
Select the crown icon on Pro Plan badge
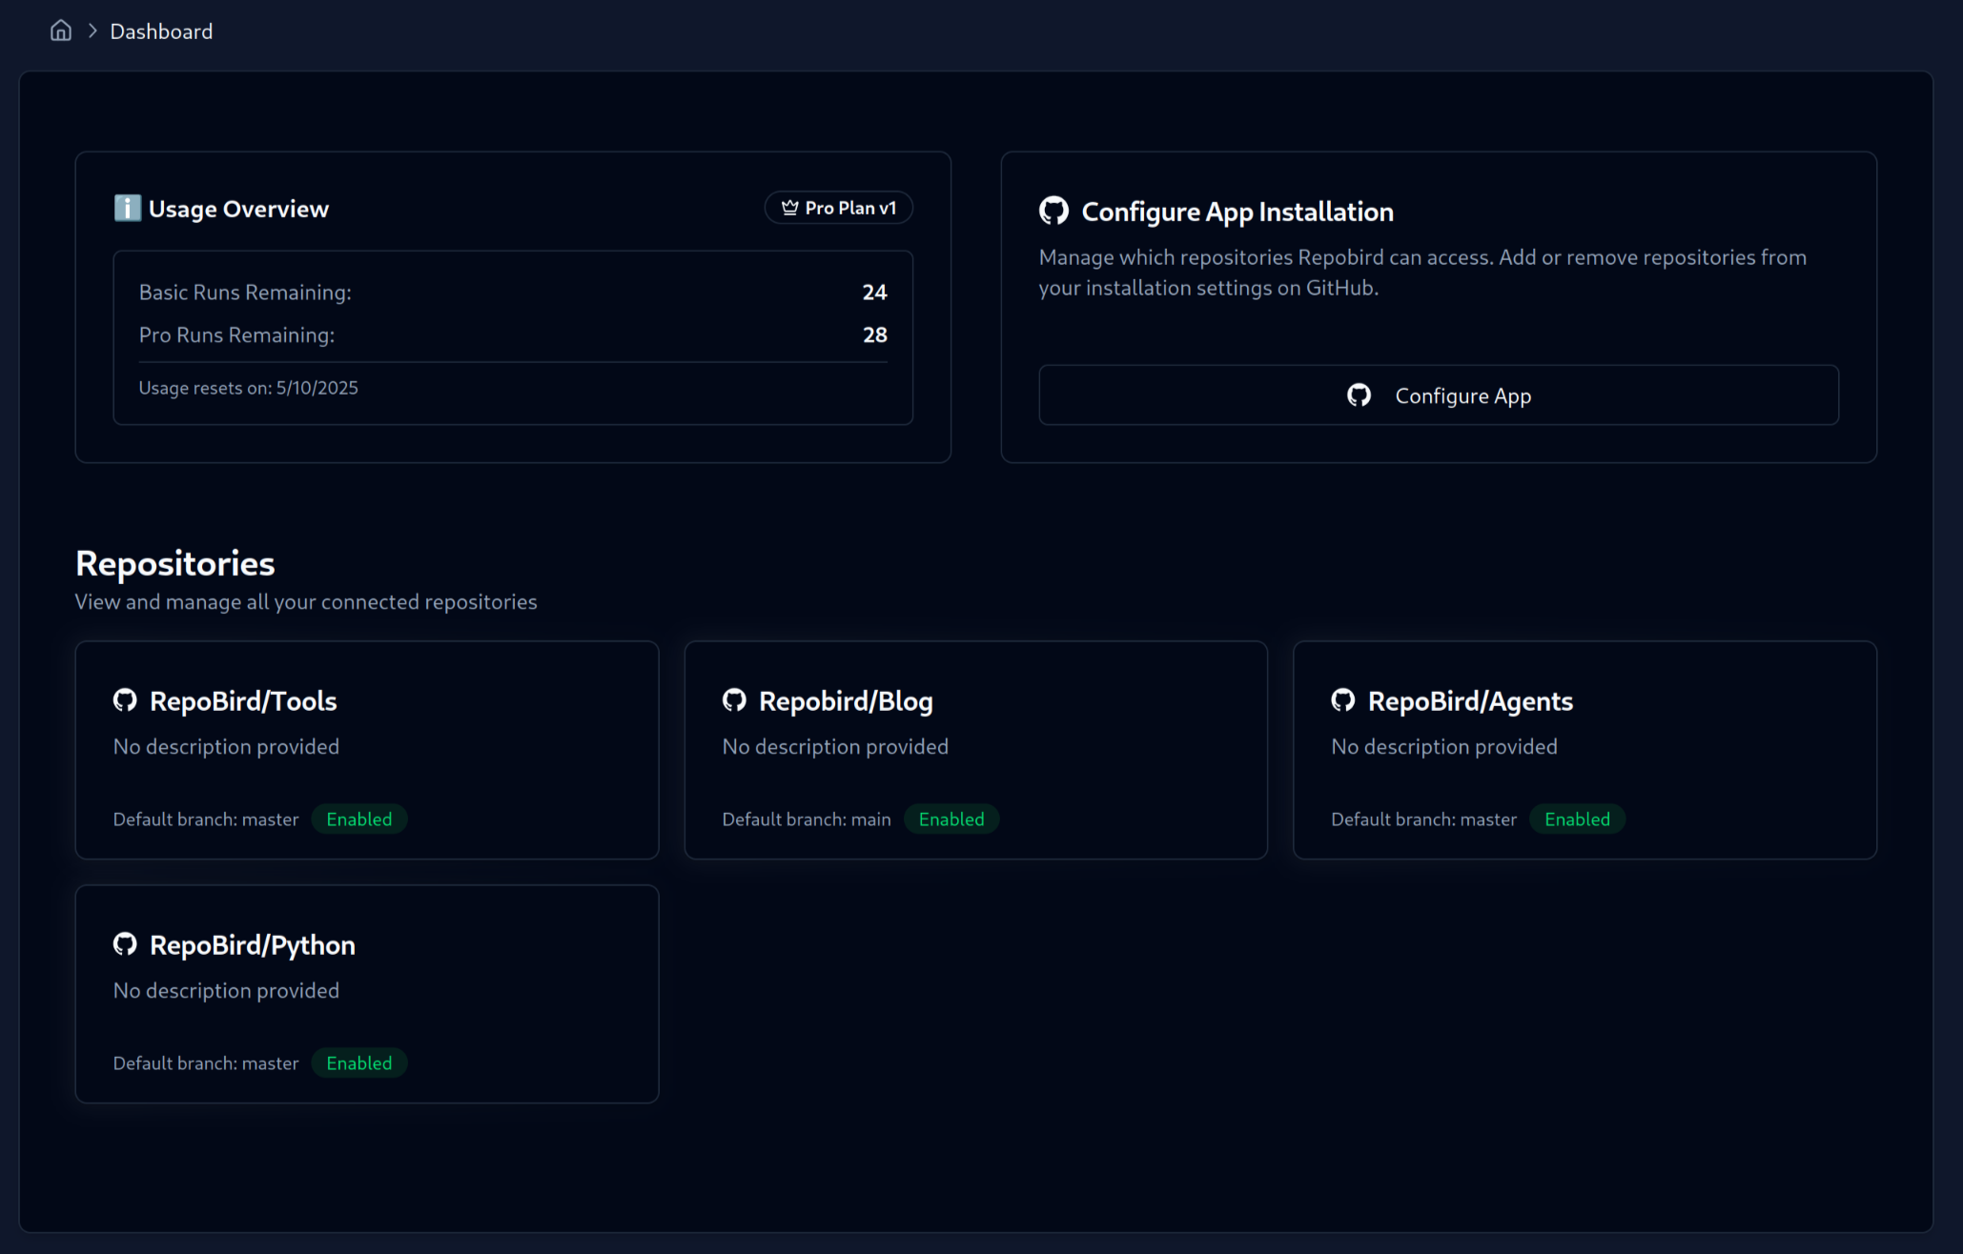788,207
